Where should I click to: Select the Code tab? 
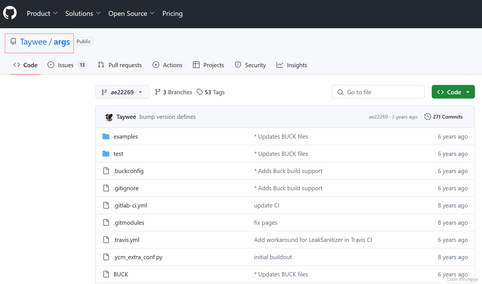point(25,65)
